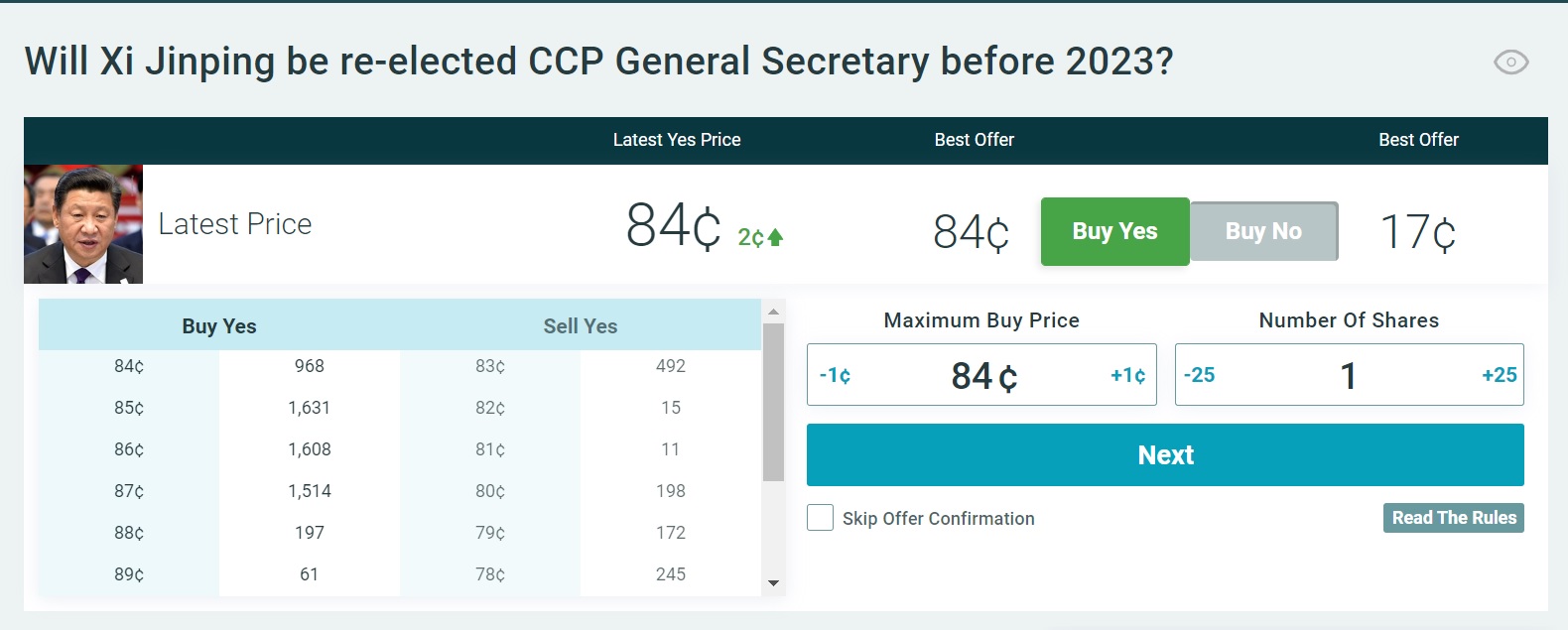Click the Xi Jinping contract thumbnail
The image size is (1568, 630).
83,224
